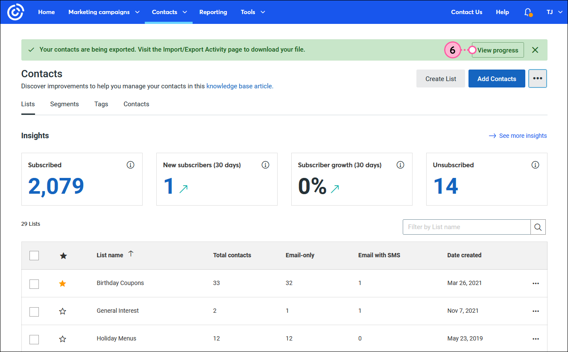Click the View progress button
The image size is (568, 352).
pos(498,50)
